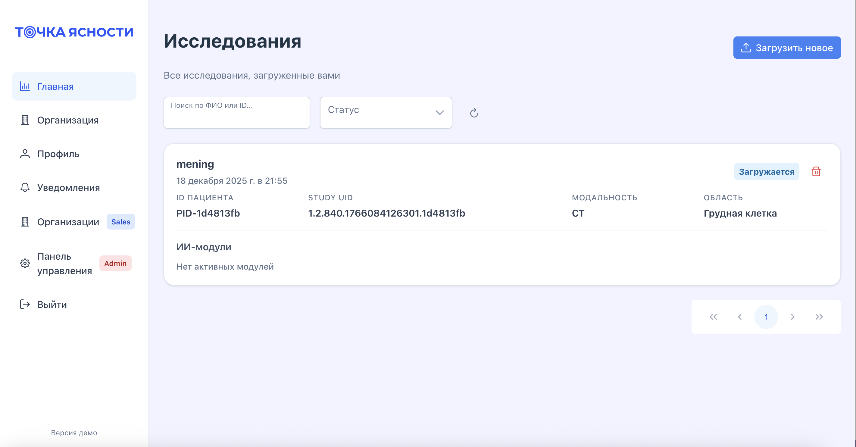
Task: Open the Главная menu item
Action: coord(74,86)
